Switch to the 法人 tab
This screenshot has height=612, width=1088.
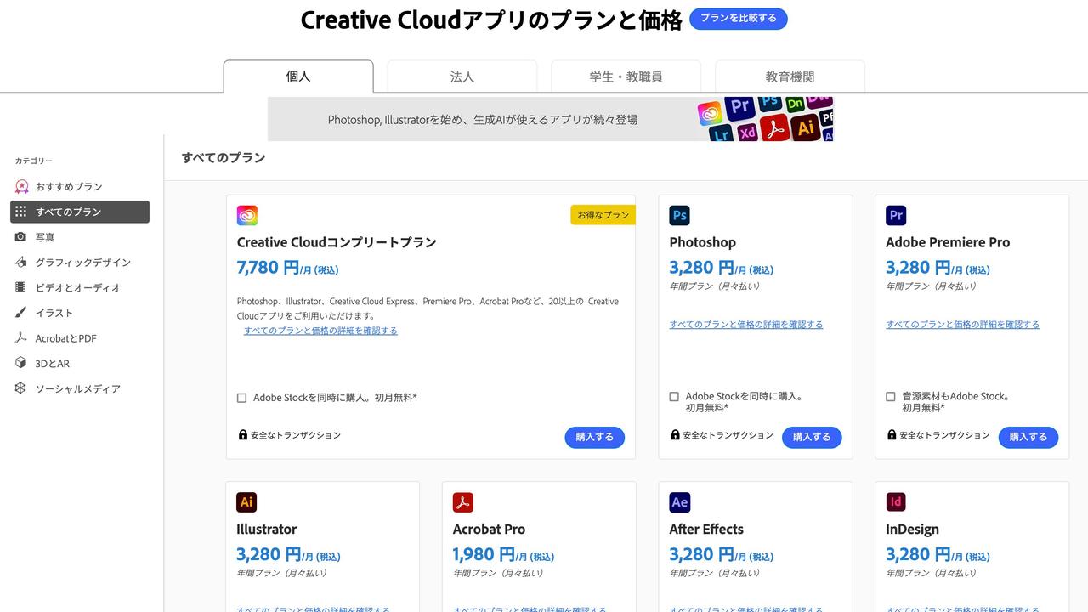(462, 76)
